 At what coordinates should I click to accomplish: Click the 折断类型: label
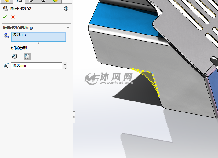19,48
